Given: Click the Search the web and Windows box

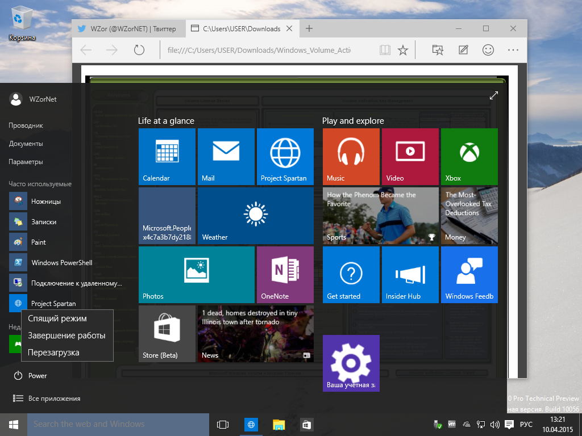Looking at the screenshot, I should point(118,425).
